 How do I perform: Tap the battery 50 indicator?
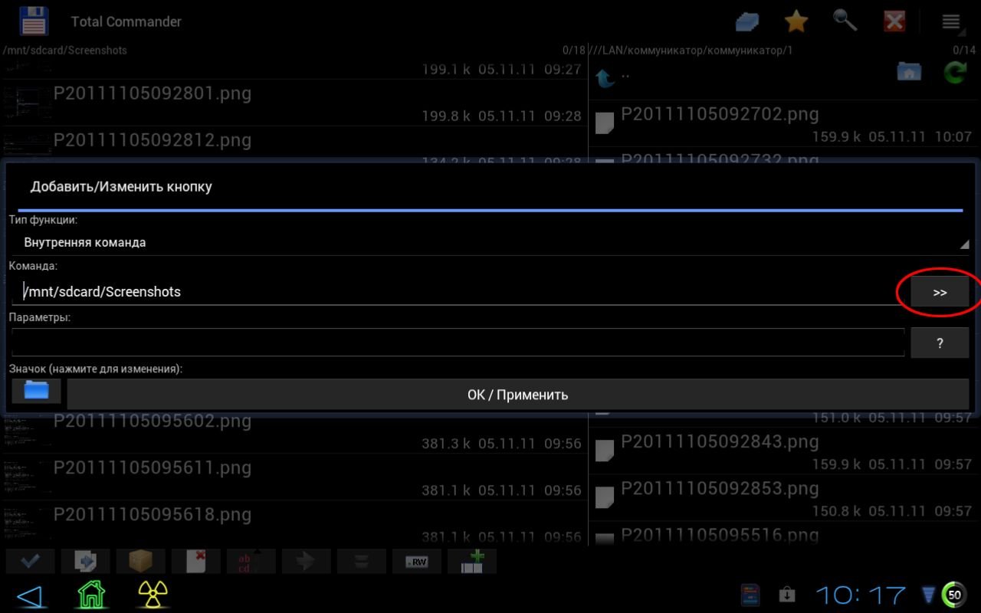click(x=954, y=595)
